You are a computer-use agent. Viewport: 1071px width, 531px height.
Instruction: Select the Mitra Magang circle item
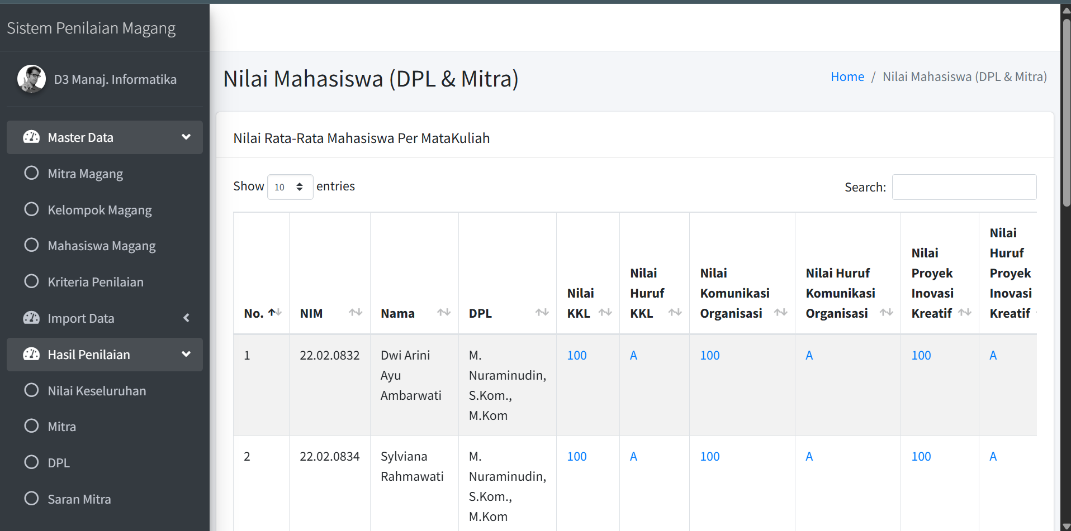coord(32,173)
